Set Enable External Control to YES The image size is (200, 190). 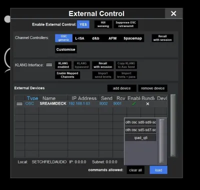(x=83, y=24)
